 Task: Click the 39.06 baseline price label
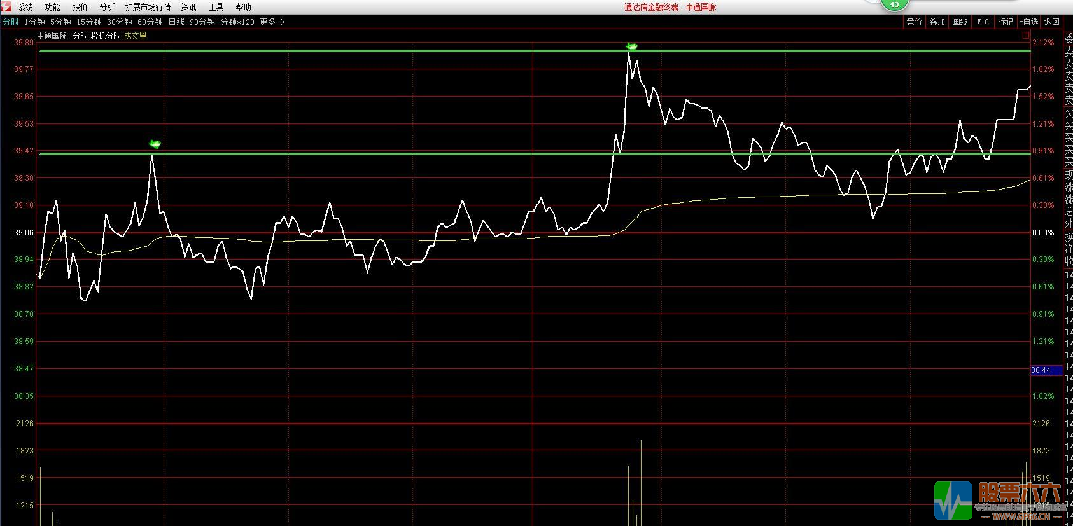tap(24, 233)
